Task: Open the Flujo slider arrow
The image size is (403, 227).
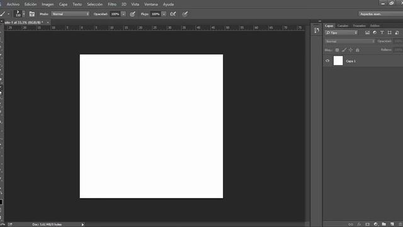Action: (x=164, y=14)
